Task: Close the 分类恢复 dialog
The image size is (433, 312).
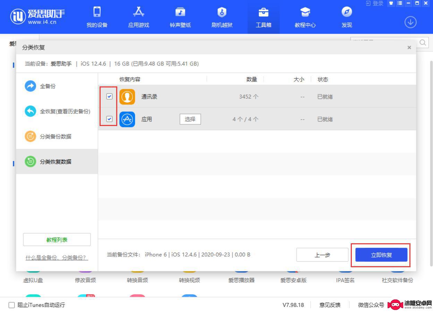Action: click(x=409, y=48)
